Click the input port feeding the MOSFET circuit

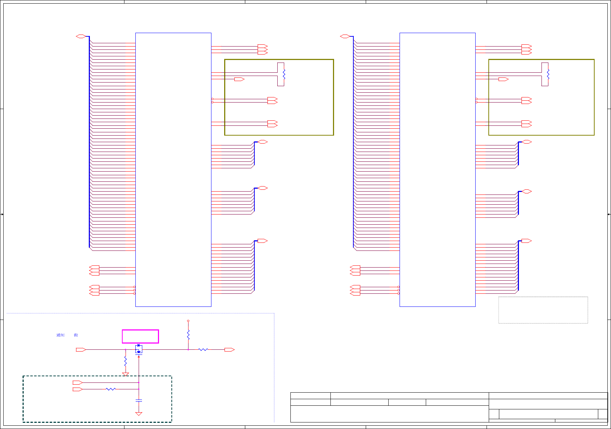pyautogui.click(x=81, y=350)
